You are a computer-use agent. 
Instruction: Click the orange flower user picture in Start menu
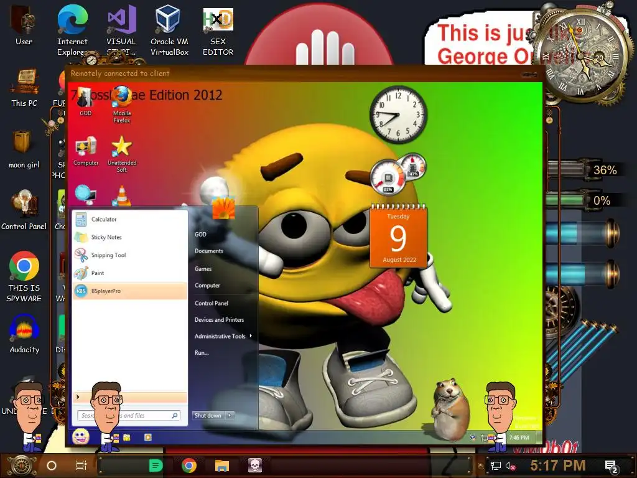click(x=223, y=208)
